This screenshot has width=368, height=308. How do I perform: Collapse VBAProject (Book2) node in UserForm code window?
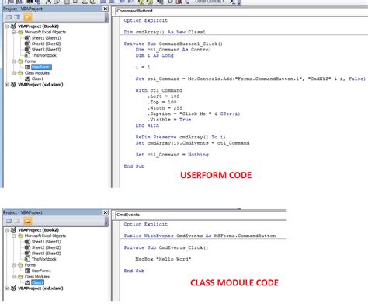7,26
